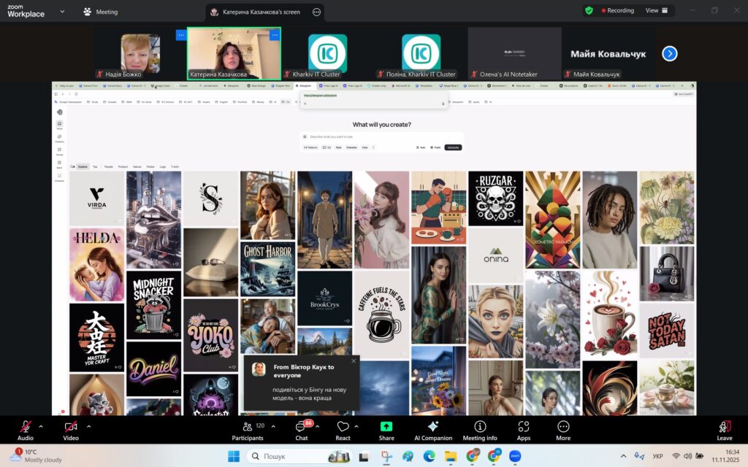Show next participants with right arrow

tap(669, 53)
